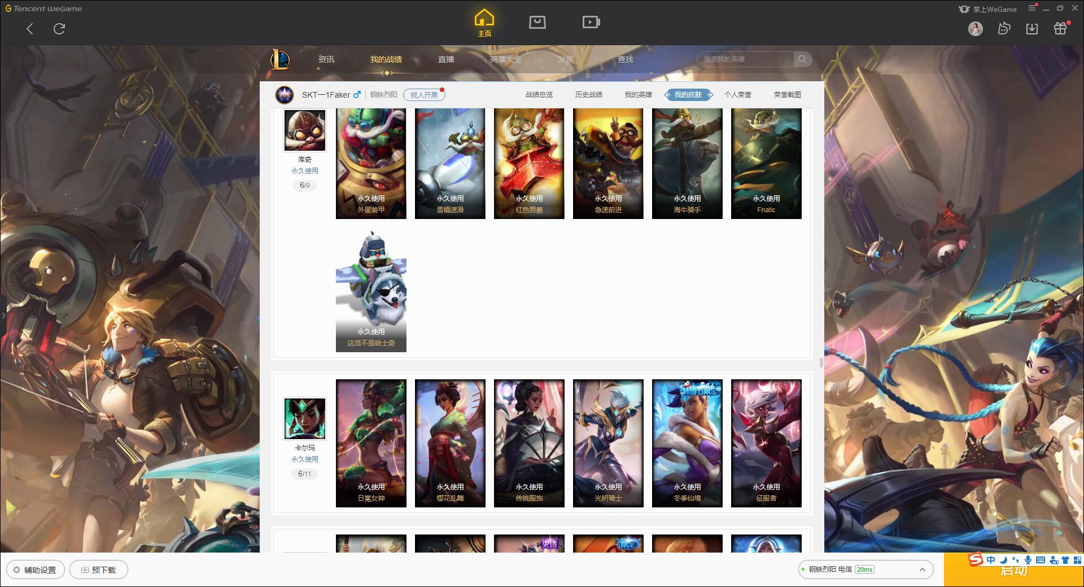Open the 光明骑士 skin card
The width and height of the screenshot is (1084, 587).
(608, 443)
